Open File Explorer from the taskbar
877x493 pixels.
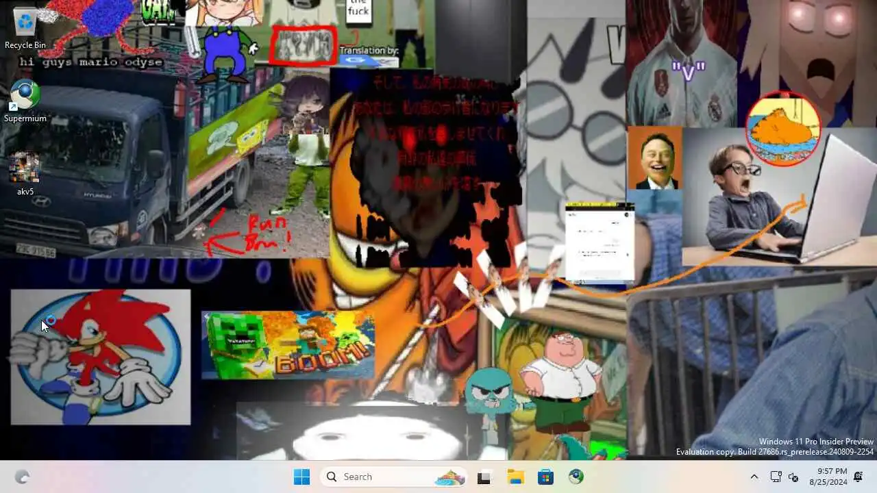pos(515,477)
